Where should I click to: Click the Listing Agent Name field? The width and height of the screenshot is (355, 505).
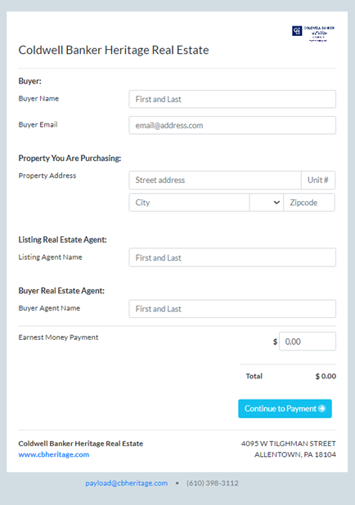click(x=232, y=257)
